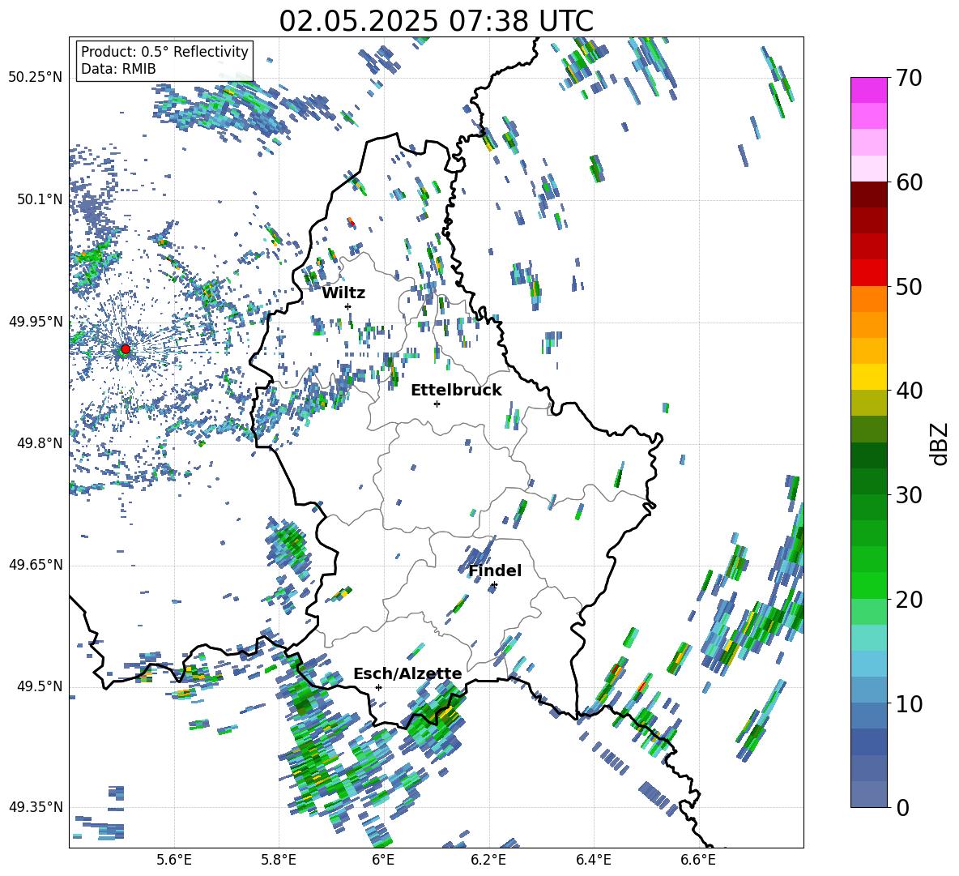Viewport: 959px width, 876px height.
Task: Click the 49.8°N latitude label
Action: coord(40,443)
